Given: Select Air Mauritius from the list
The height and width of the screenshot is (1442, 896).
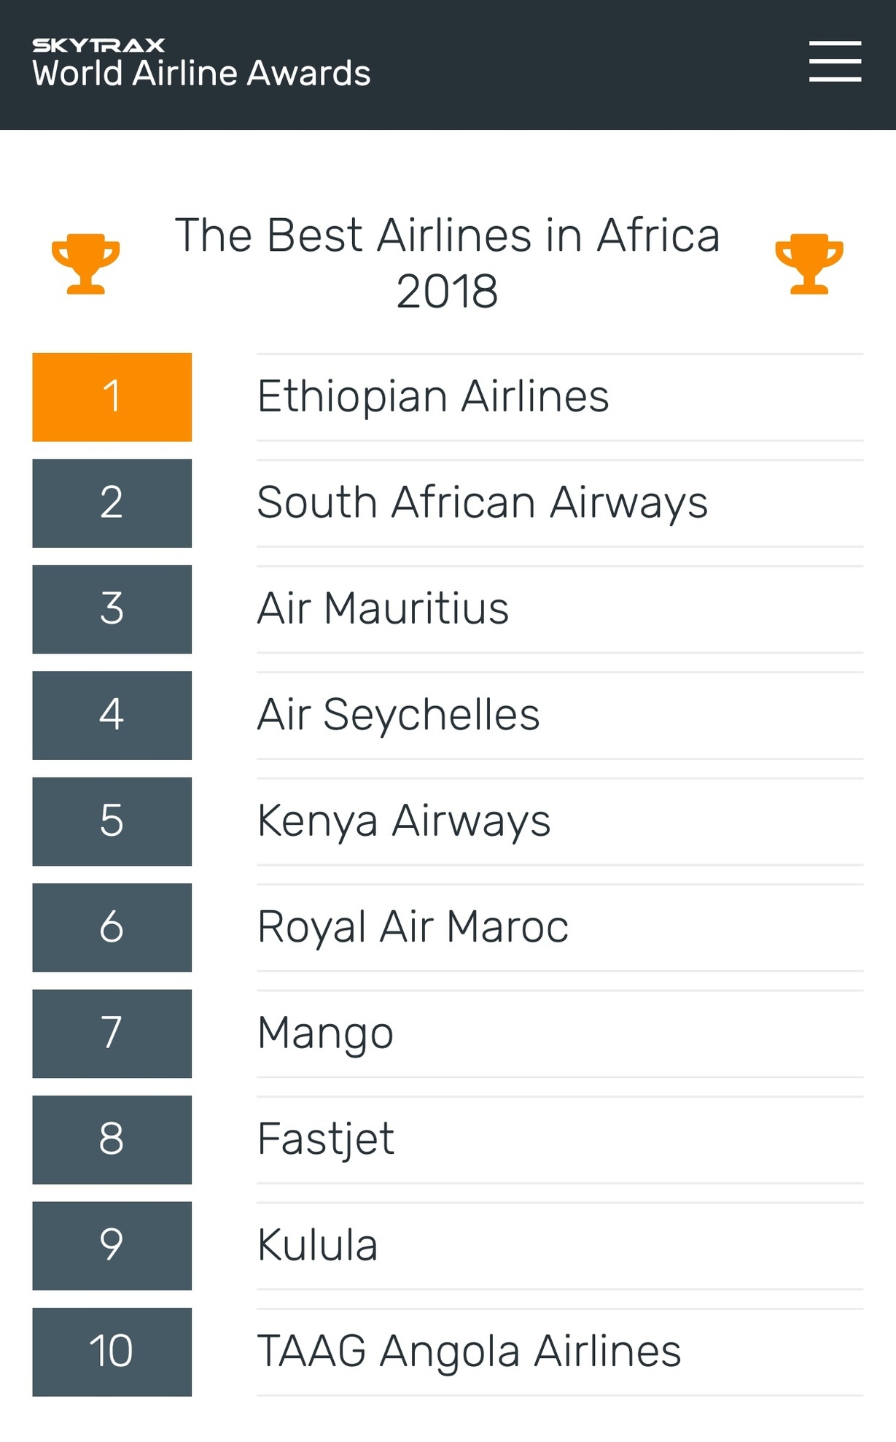Looking at the screenshot, I should coord(383,609).
